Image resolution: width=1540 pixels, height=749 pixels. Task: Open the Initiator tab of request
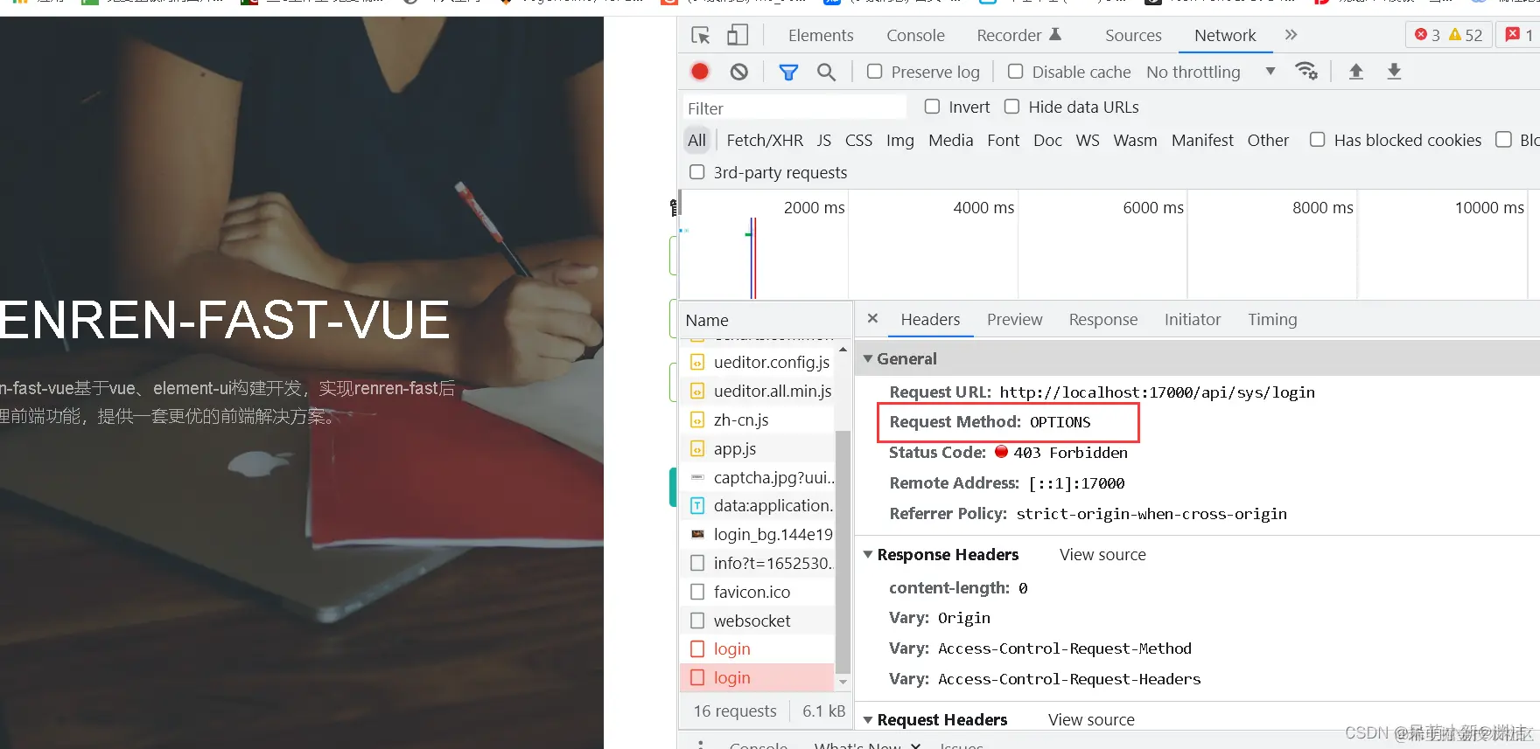pos(1192,319)
